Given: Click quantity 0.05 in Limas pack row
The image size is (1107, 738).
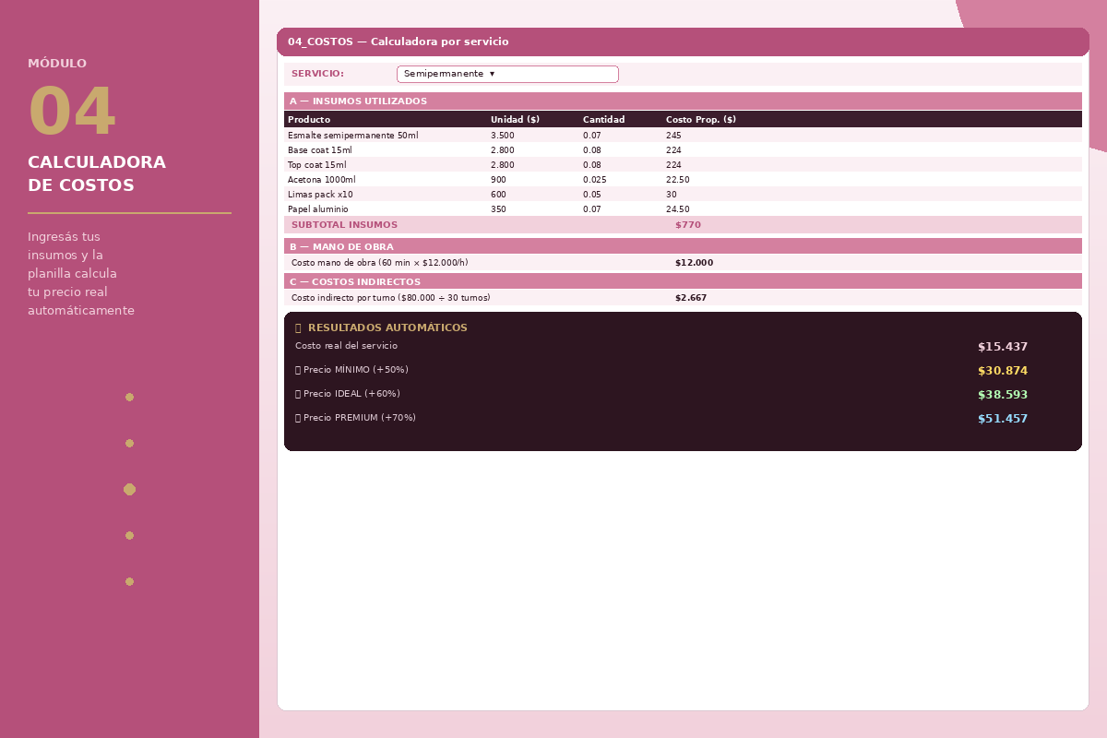Looking at the screenshot, I should (591, 195).
